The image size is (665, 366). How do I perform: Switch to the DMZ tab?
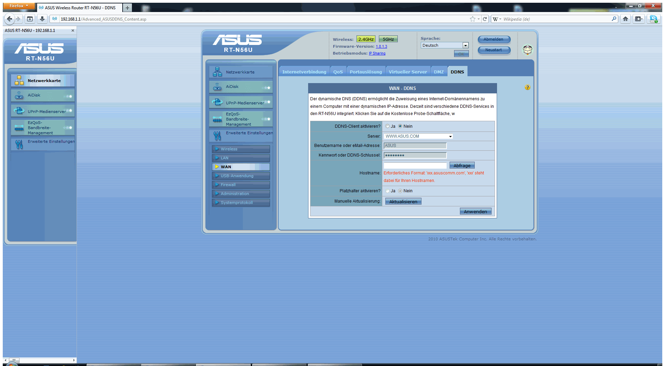click(439, 72)
